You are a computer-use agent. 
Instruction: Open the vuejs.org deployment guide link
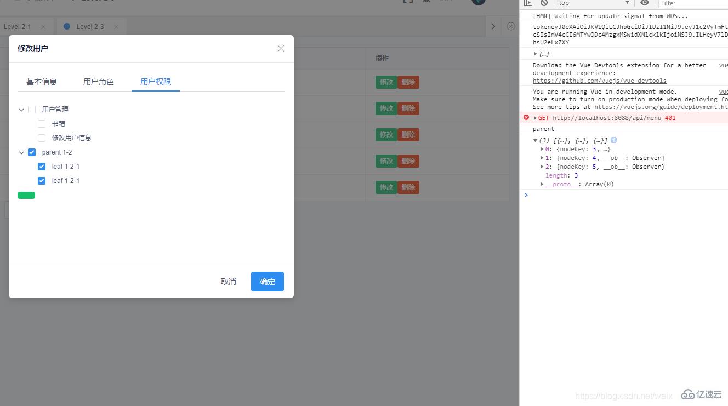pos(661,107)
